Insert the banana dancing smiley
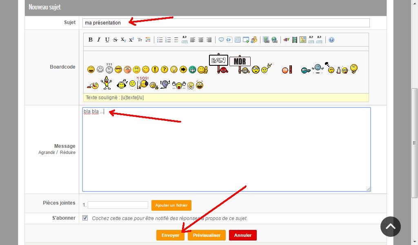418x245 pixels. tap(107, 82)
